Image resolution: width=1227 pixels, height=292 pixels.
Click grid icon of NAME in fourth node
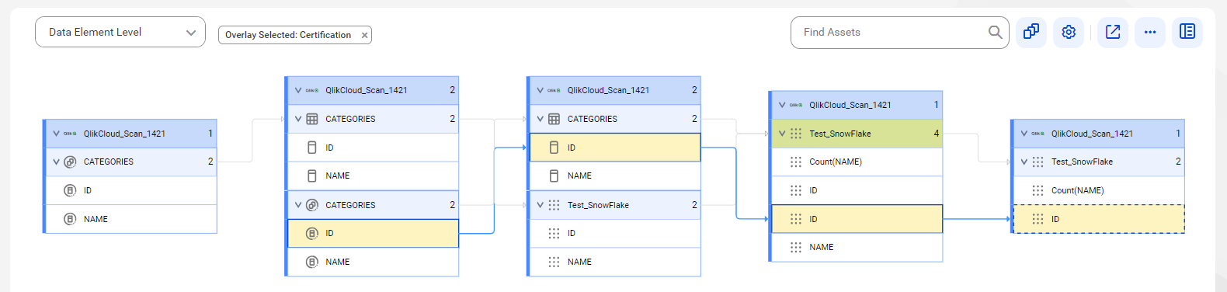point(796,247)
